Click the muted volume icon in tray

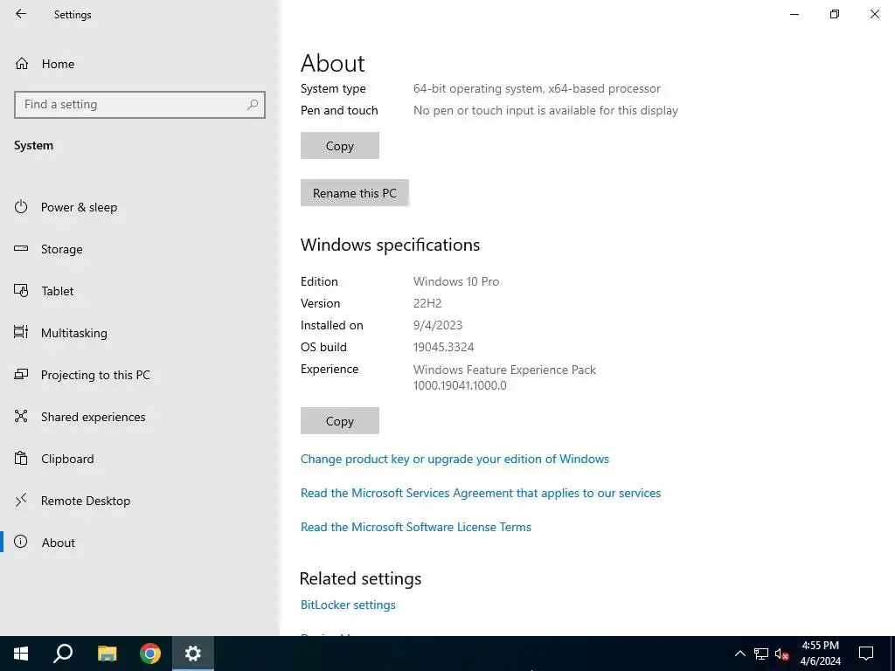(x=782, y=654)
